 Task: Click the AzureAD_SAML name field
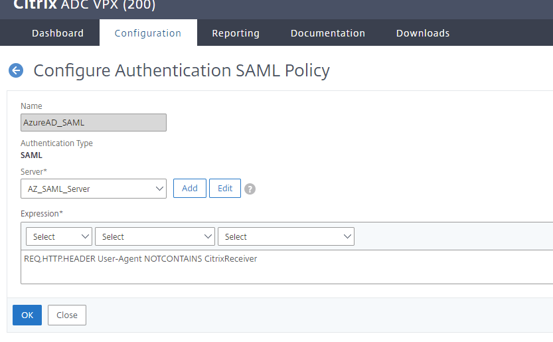click(94, 122)
